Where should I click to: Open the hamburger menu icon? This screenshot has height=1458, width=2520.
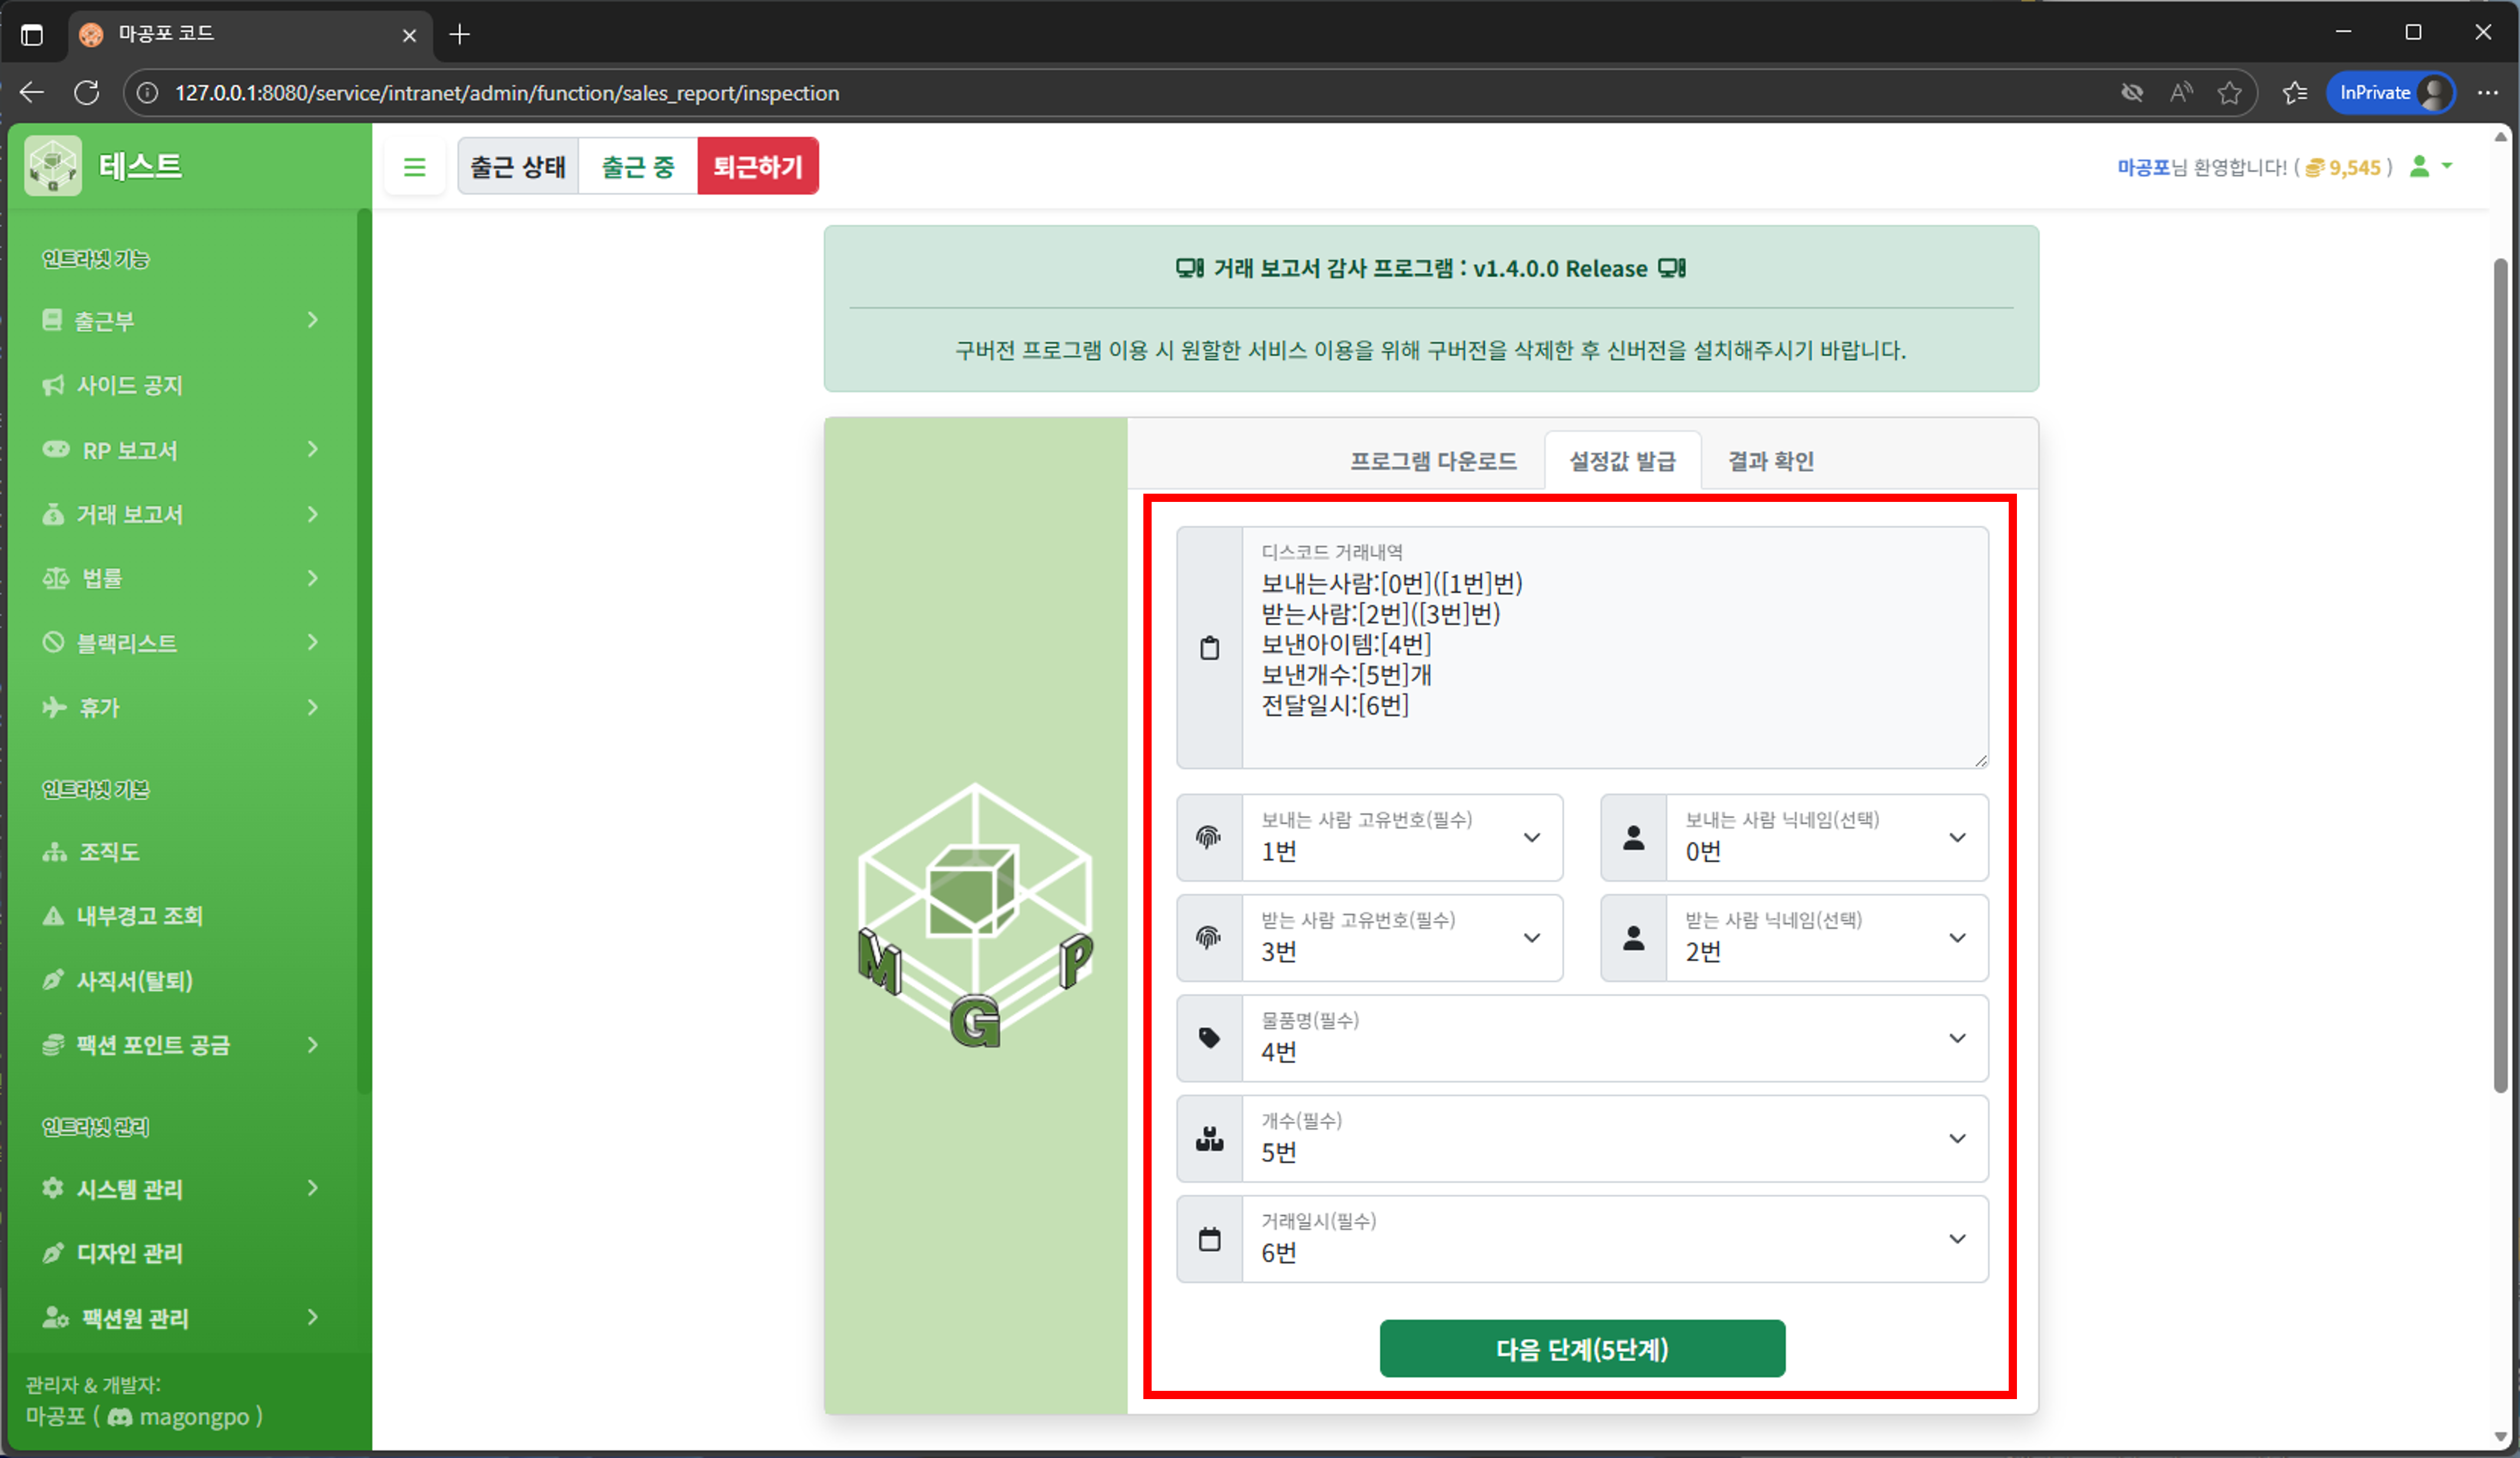pos(415,166)
